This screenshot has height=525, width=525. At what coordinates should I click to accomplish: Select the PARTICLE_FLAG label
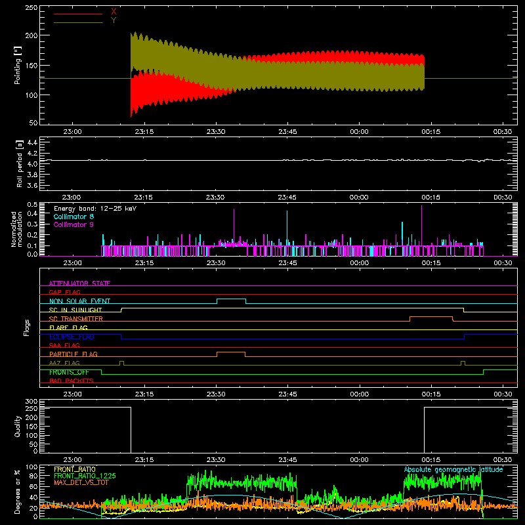(x=73, y=354)
